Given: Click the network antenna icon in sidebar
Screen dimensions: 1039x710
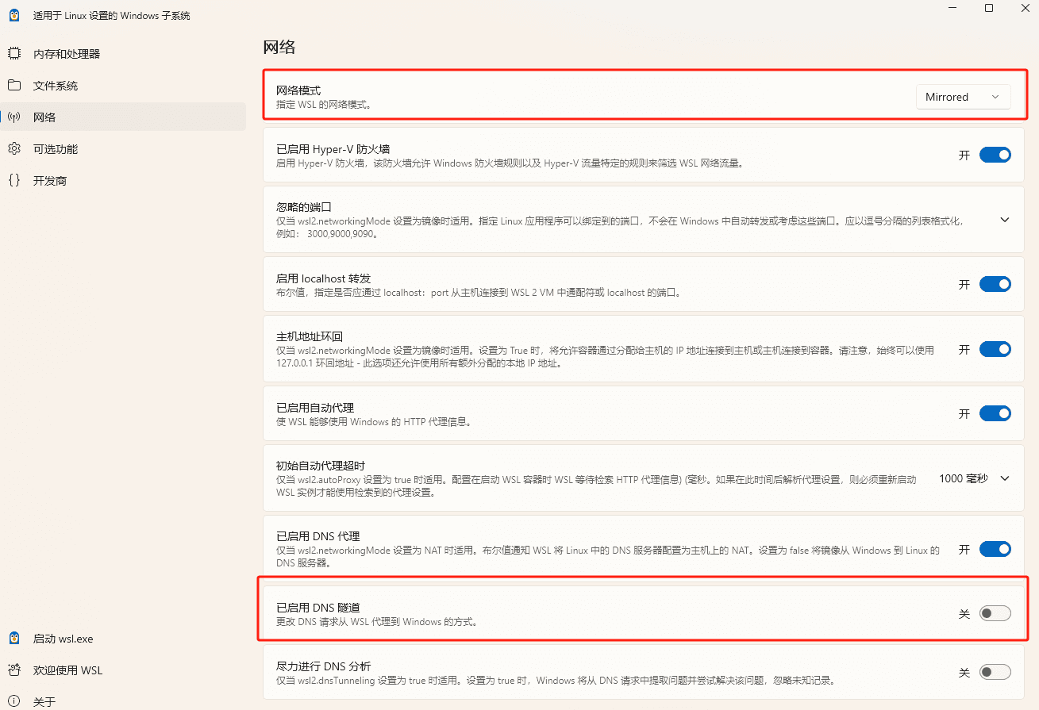Looking at the screenshot, I should coord(13,117).
